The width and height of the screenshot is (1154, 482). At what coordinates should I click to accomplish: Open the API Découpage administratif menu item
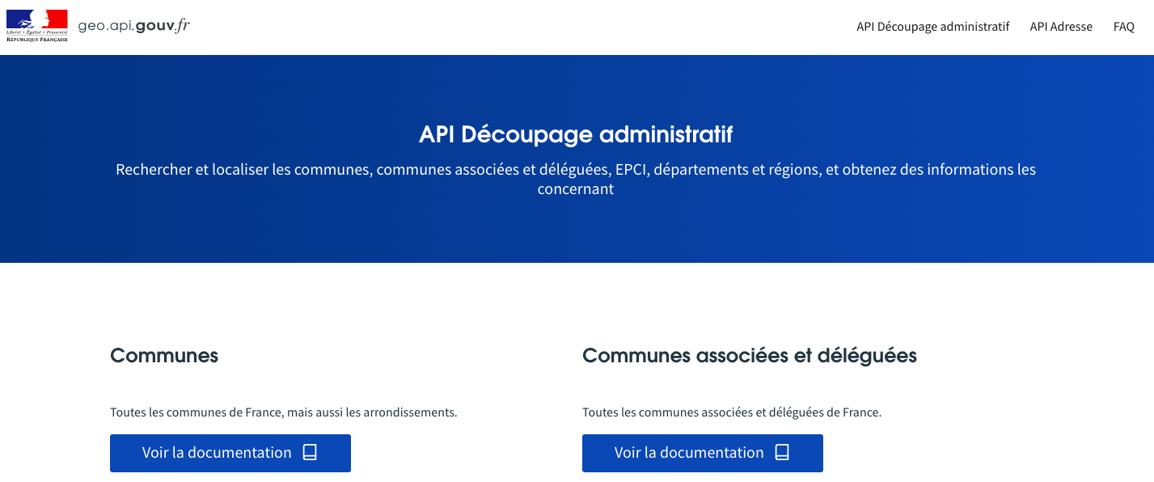tap(933, 27)
